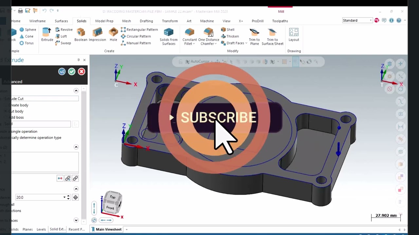Open the Machine ribbon tab

pyautogui.click(x=207, y=21)
